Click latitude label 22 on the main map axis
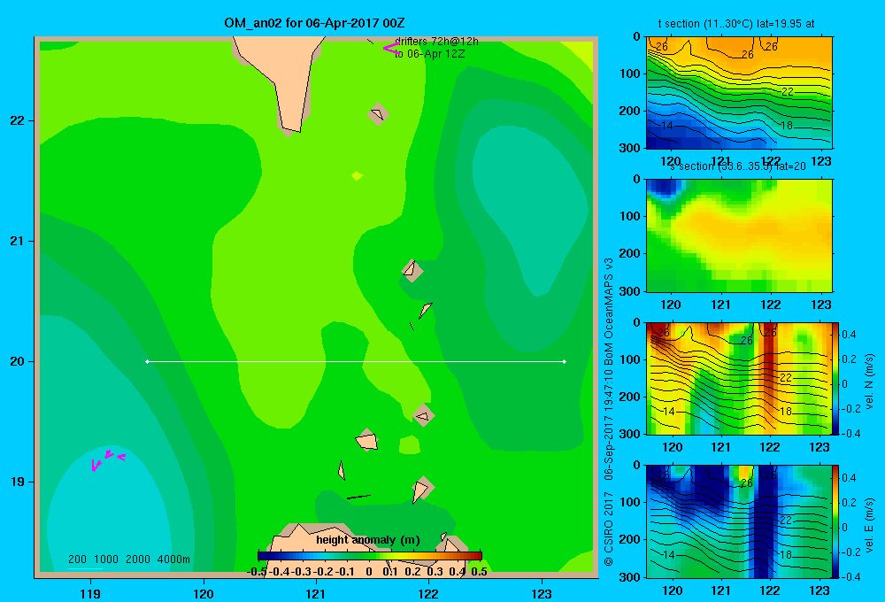 (18, 120)
